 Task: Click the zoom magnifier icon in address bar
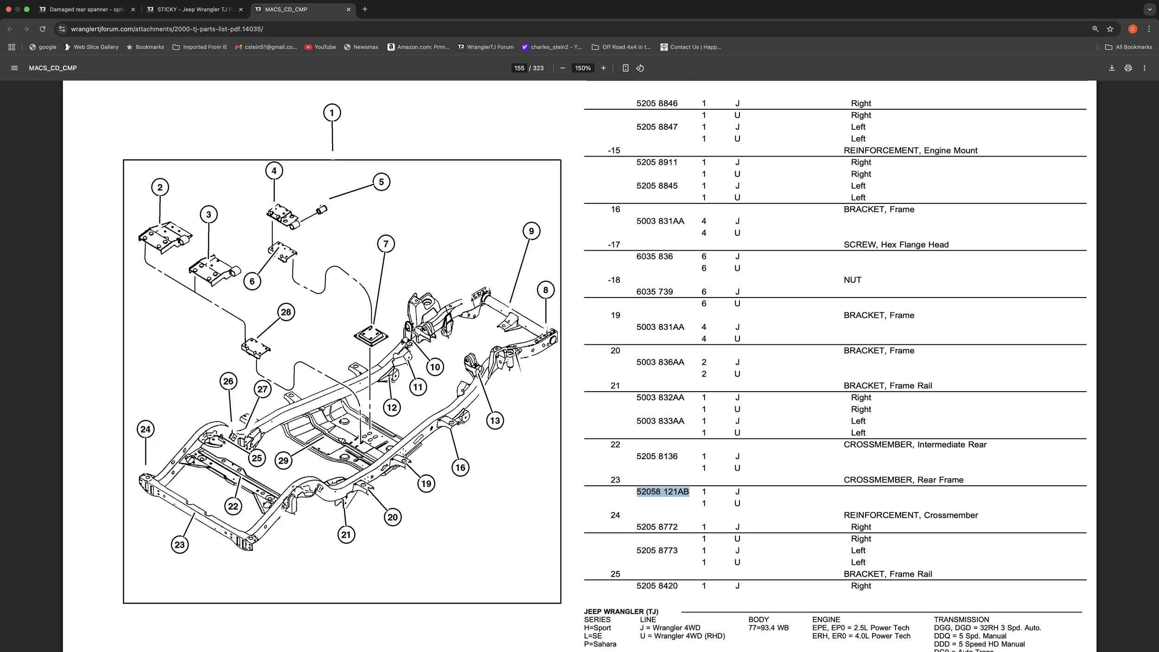tap(1095, 29)
